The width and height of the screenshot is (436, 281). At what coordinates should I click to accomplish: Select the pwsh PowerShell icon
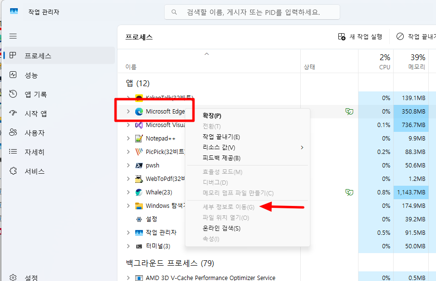pyautogui.click(x=139, y=166)
